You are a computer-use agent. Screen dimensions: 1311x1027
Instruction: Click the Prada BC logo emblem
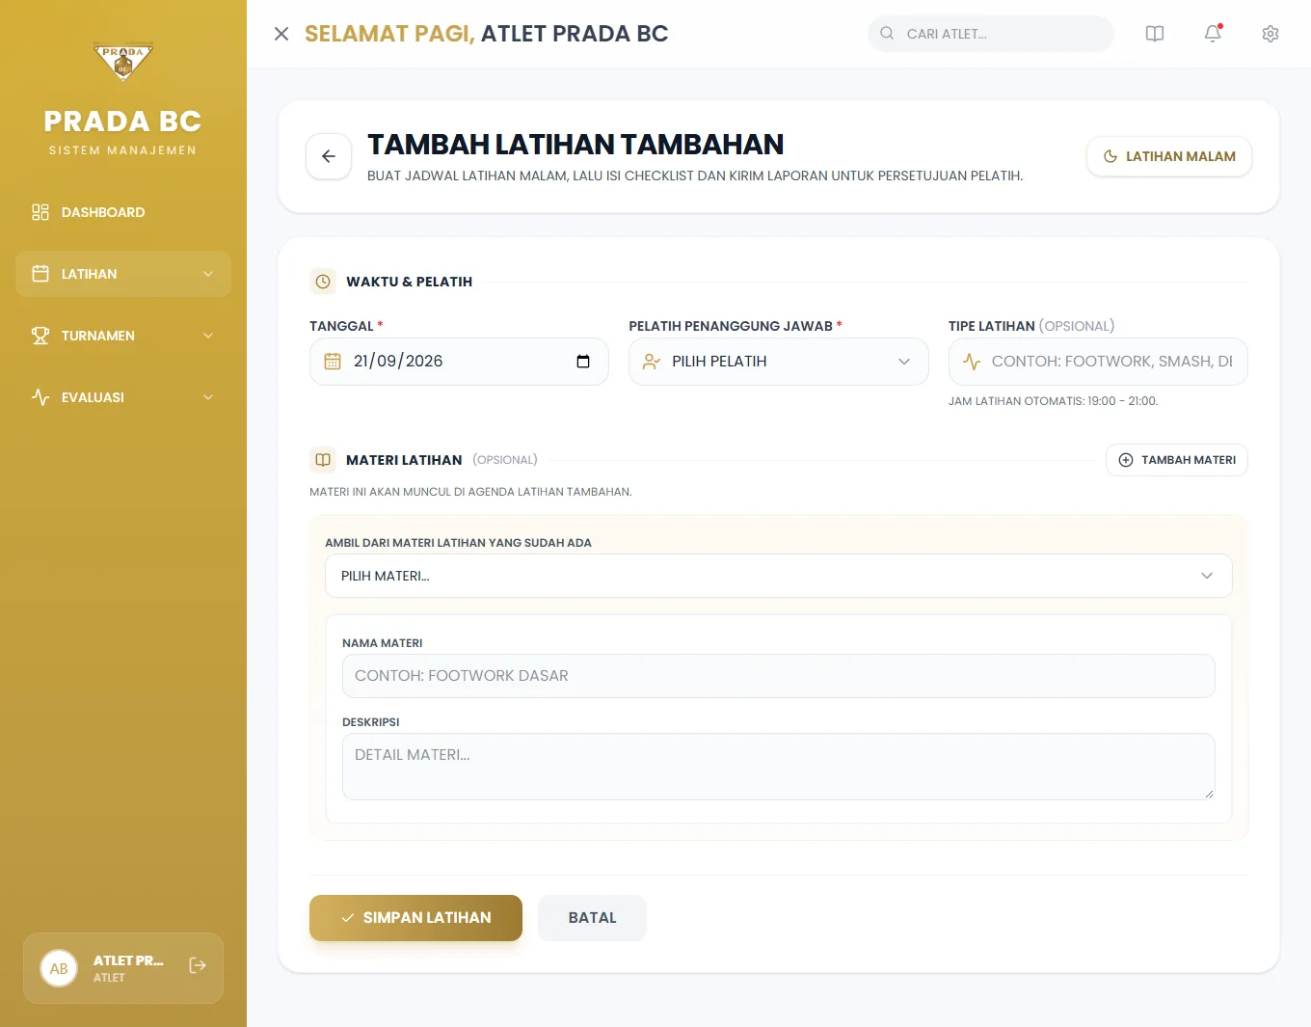point(123,62)
